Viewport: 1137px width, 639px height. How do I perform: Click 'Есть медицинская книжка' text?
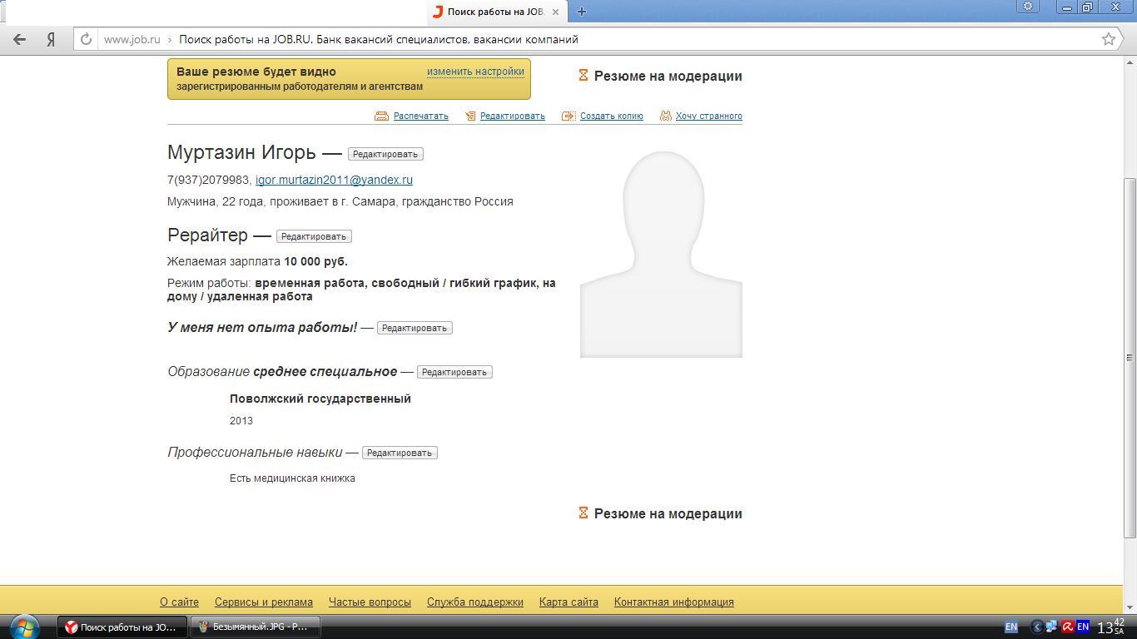point(292,478)
